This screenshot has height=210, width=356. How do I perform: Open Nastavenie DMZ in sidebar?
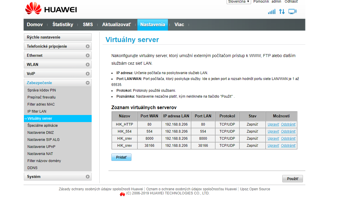(41, 133)
